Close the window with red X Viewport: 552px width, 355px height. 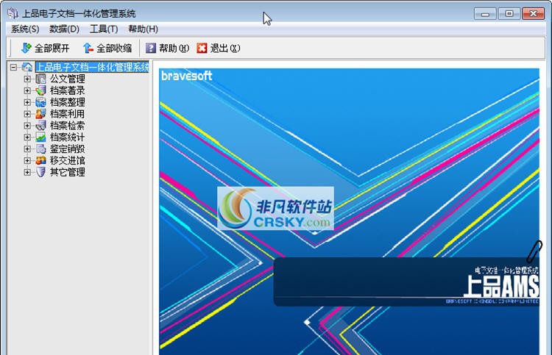click(533, 14)
